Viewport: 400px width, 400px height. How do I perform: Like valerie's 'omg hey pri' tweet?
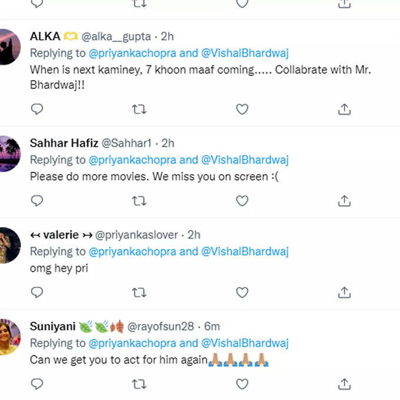242,292
